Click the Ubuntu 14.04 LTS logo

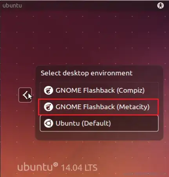57,167
